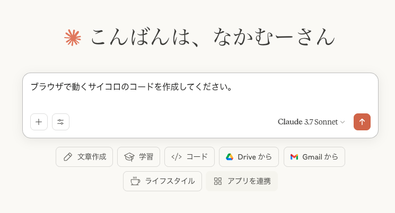Viewport: 395px width, 213px height.
Task: Click the grid icon for アプリを連携
Action: pos(218,181)
